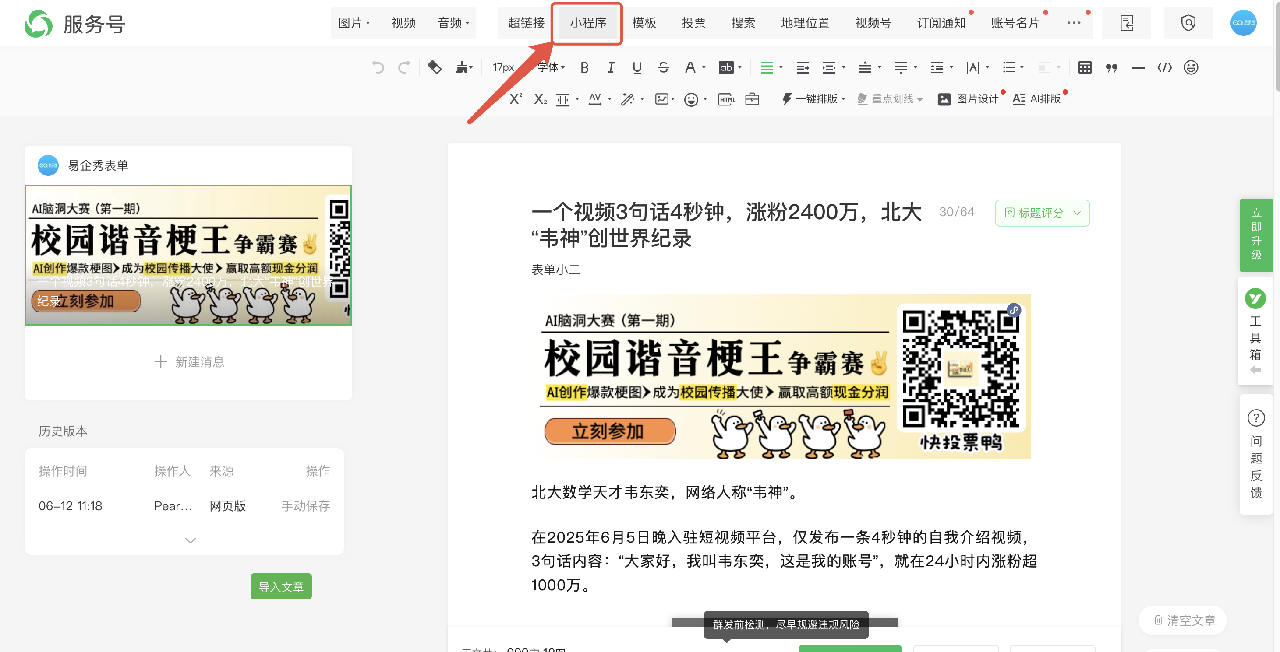
Task: Click the first-line indent icon
Action: pos(803,67)
